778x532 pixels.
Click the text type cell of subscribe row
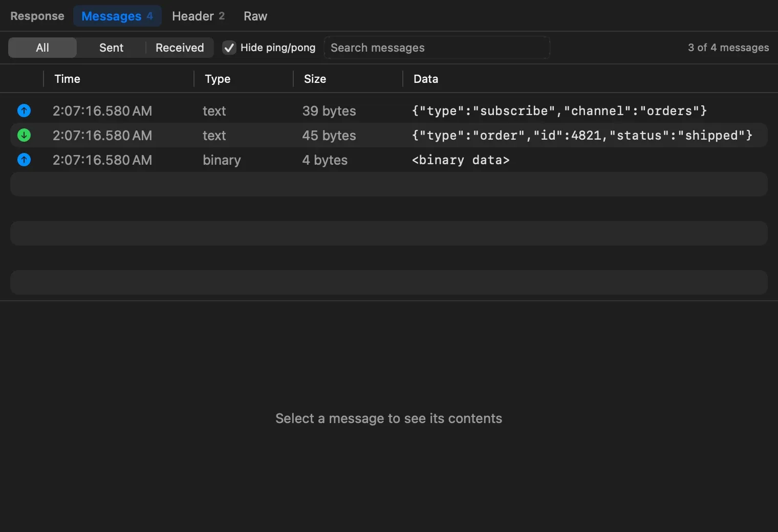tap(214, 110)
